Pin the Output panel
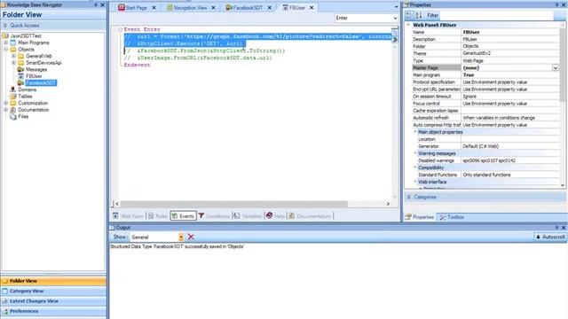Viewport: 568px width, 319px height. (x=556, y=228)
